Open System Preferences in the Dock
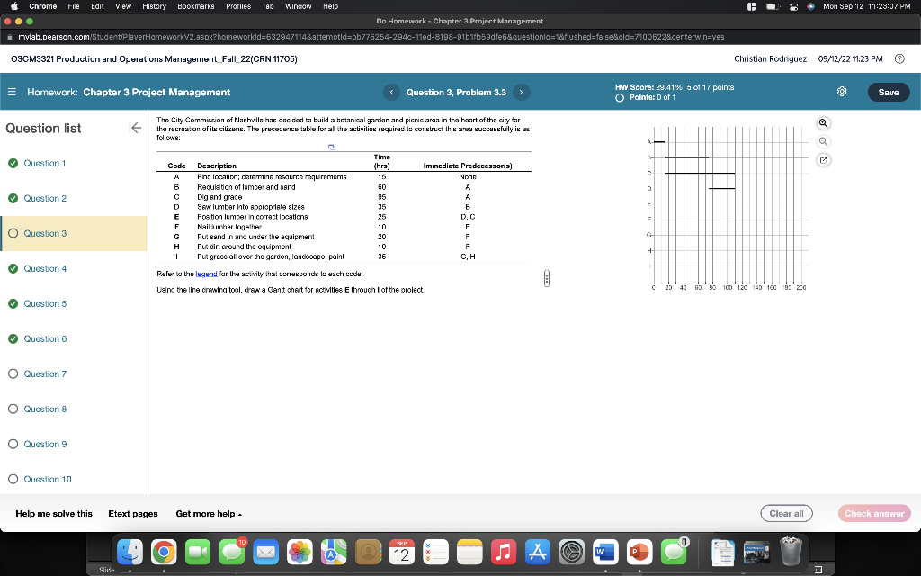 pyautogui.click(x=571, y=553)
